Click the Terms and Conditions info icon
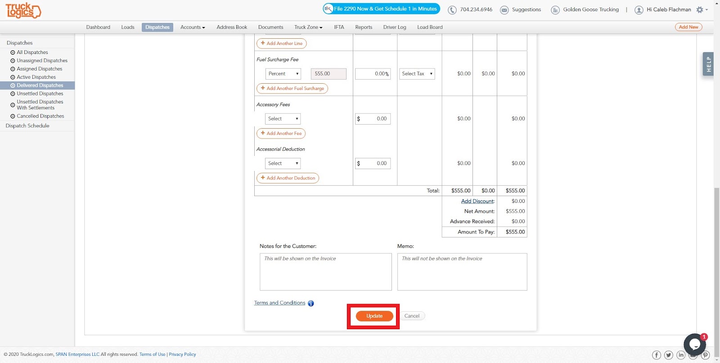 [310, 303]
